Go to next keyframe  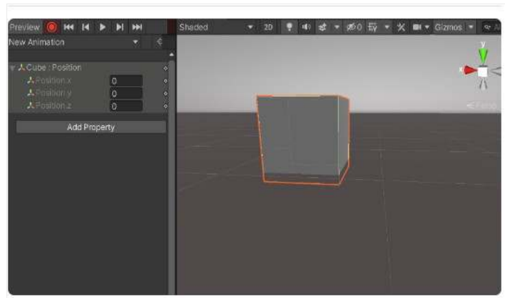(x=120, y=27)
